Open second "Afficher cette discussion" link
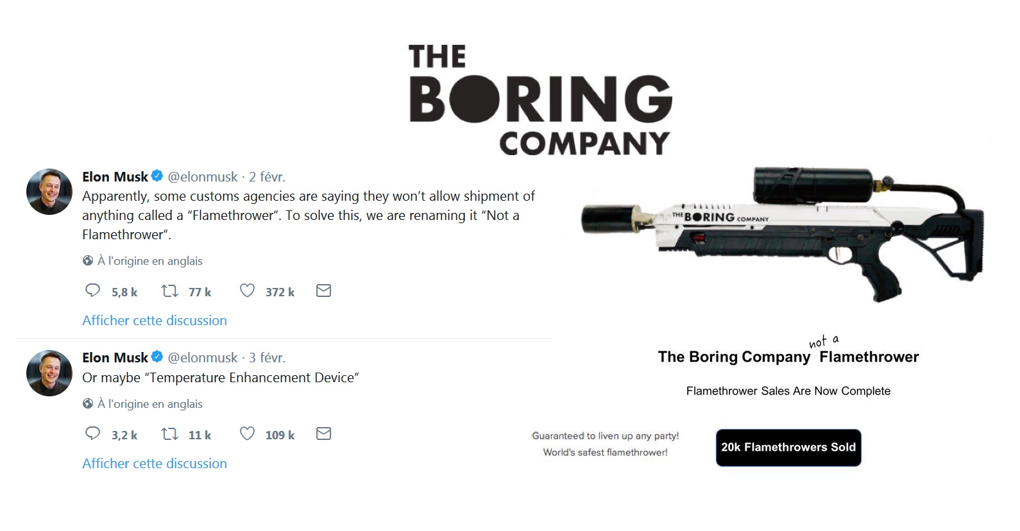The image size is (1020, 531). pyautogui.click(x=155, y=464)
